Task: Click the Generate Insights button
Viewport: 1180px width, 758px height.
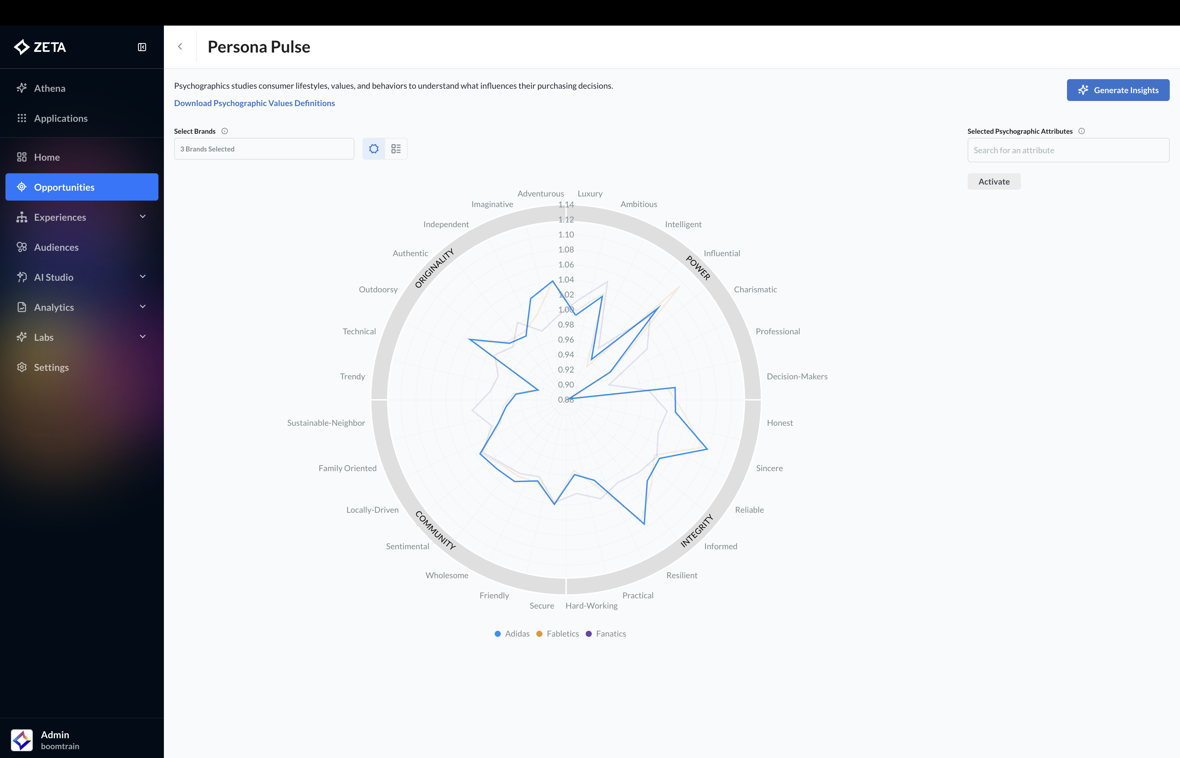Action: coord(1118,90)
